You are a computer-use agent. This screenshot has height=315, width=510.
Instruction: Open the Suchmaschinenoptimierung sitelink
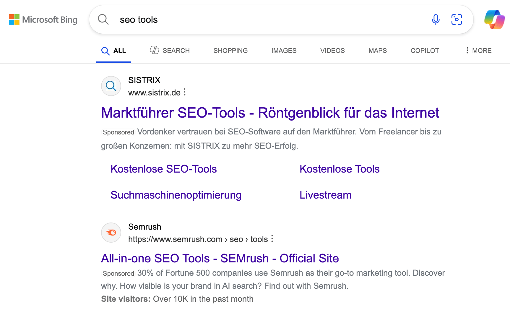click(176, 195)
